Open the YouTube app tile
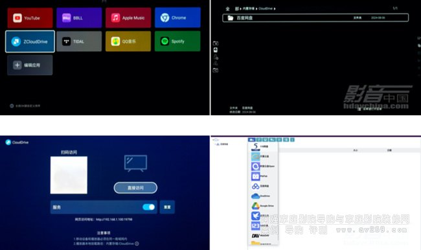The image size is (421, 250). (x=30, y=17)
